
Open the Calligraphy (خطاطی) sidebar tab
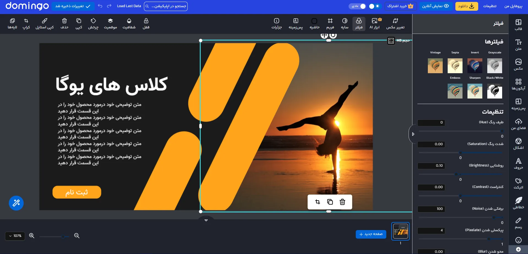(518, 203)
